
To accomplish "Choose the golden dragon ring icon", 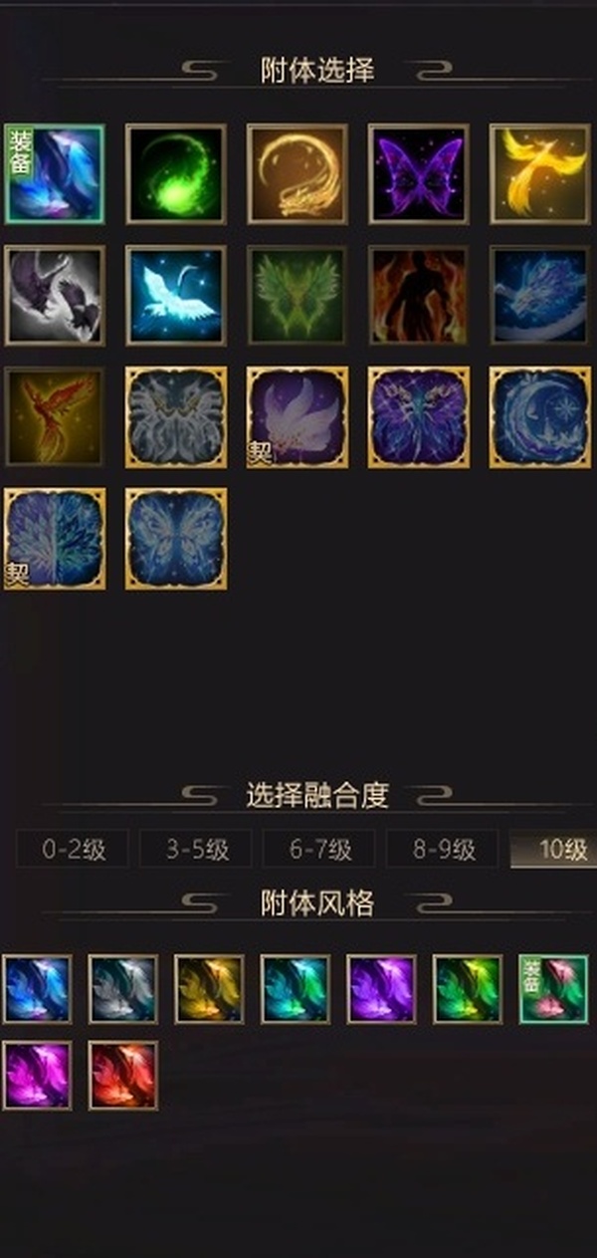I will click(x=298, y=173).
